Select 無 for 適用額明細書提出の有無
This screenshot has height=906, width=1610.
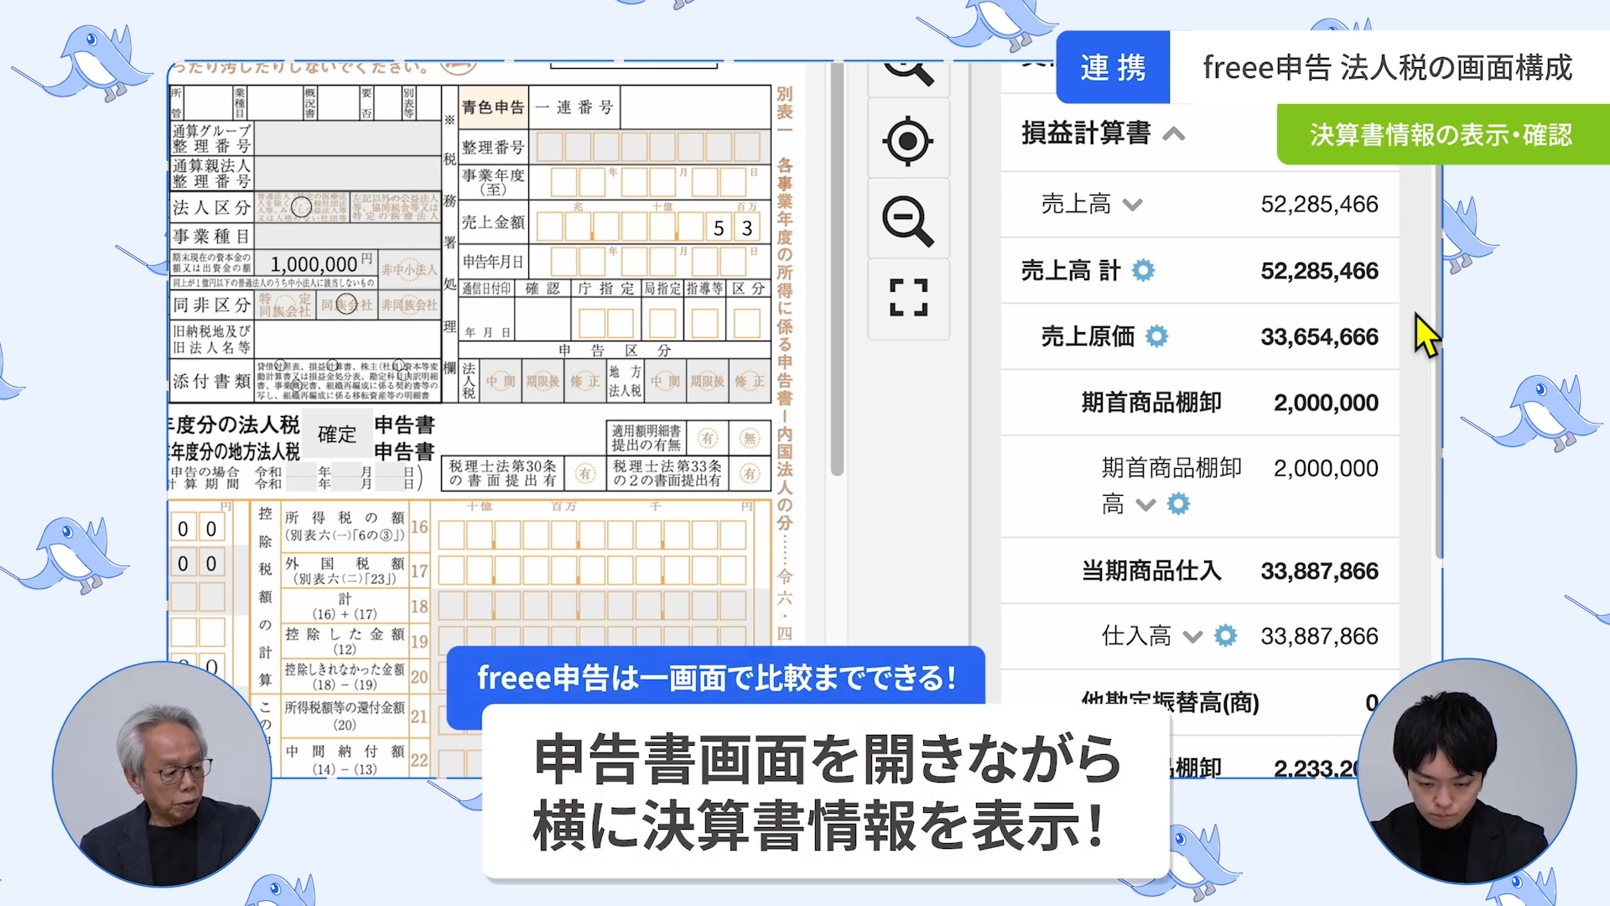(750, 438)
